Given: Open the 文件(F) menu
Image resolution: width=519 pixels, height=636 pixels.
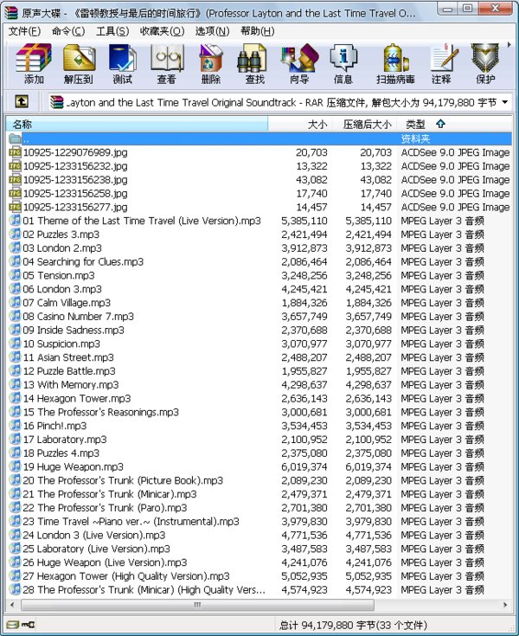Looking at the screenshot, I should (24, 31).
